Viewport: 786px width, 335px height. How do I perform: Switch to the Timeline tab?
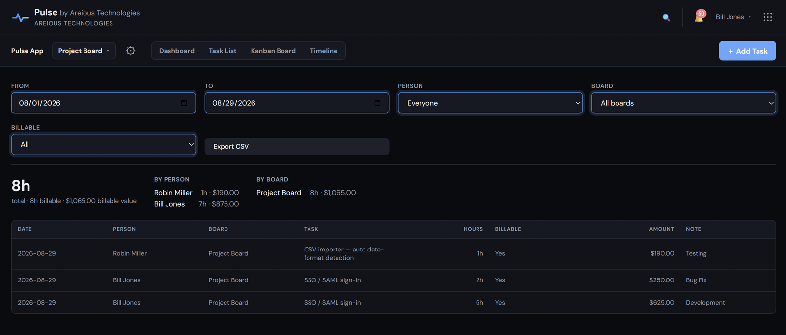click(324, 51)
